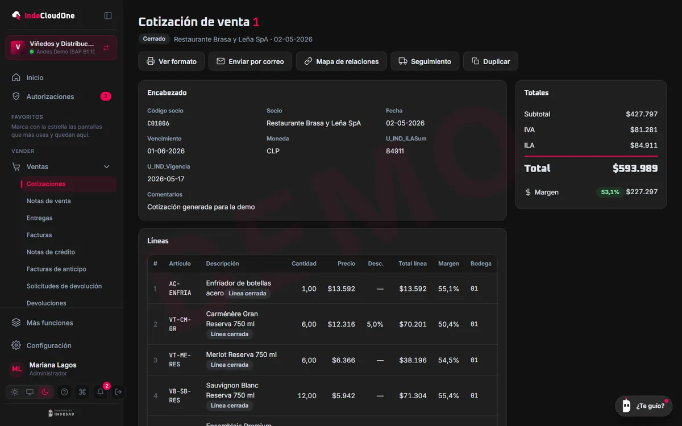
Task: Open the command shortcuts icon
Action: pos(82,392)
